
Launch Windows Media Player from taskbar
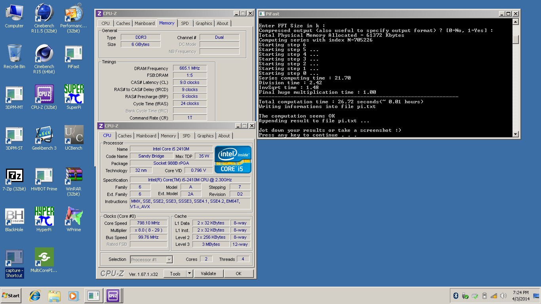click(73, 296)
